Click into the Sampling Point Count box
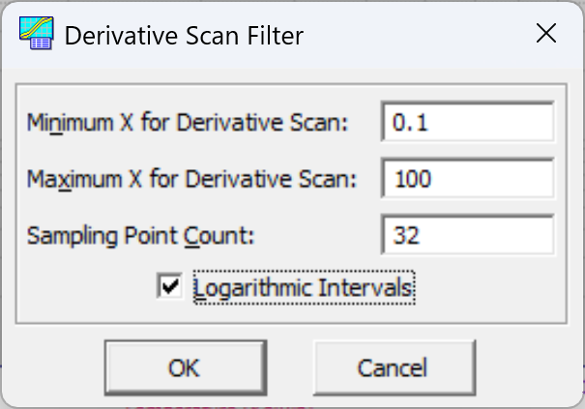The height and width of the screenshot is (409, 585). [x=467, y=235]
